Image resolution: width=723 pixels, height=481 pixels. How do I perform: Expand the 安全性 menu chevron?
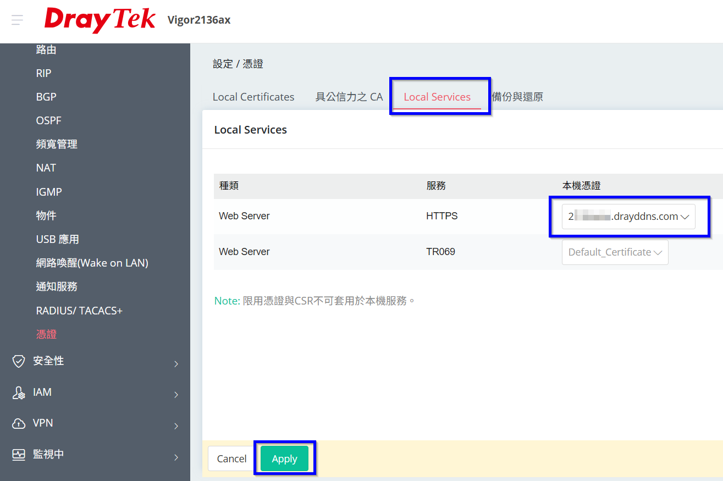coord(176,363)
